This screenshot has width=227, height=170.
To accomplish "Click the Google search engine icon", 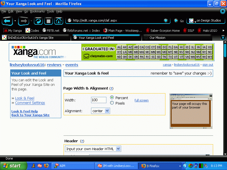I will coord(191,21).
